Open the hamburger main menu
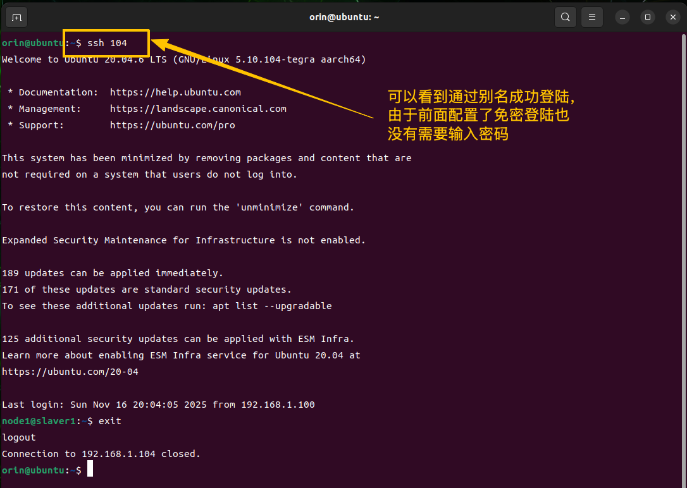Screen dimensions: 687x488 tap(592, 18)
